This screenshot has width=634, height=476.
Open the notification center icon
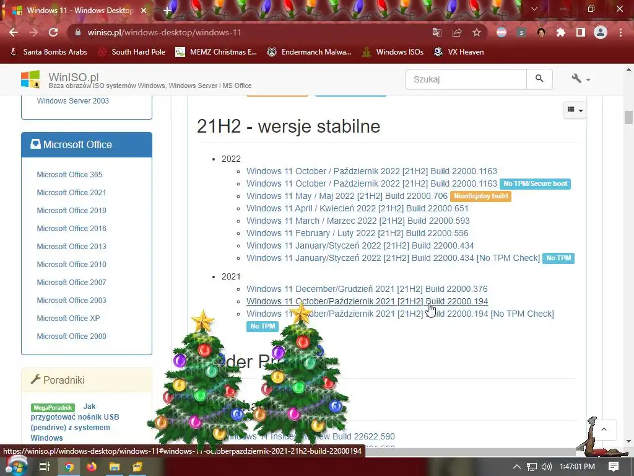(614, 467)
